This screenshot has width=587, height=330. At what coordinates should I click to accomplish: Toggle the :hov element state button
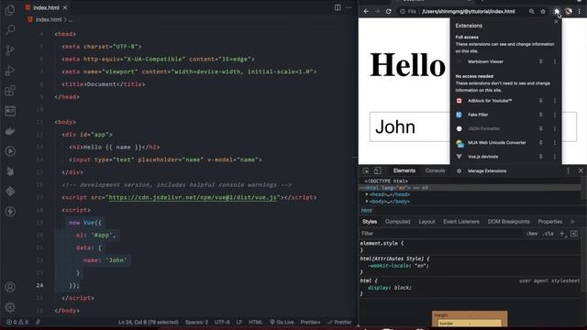532,234
